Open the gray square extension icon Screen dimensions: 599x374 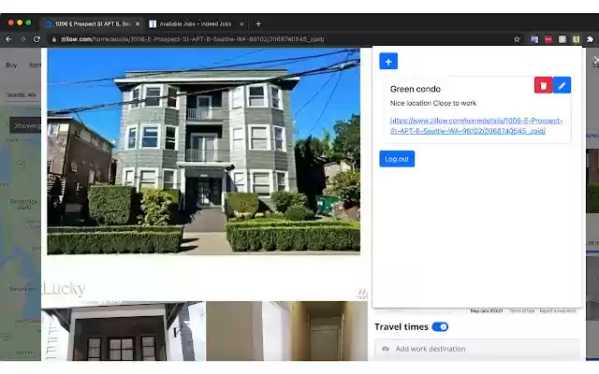(562, 39)
